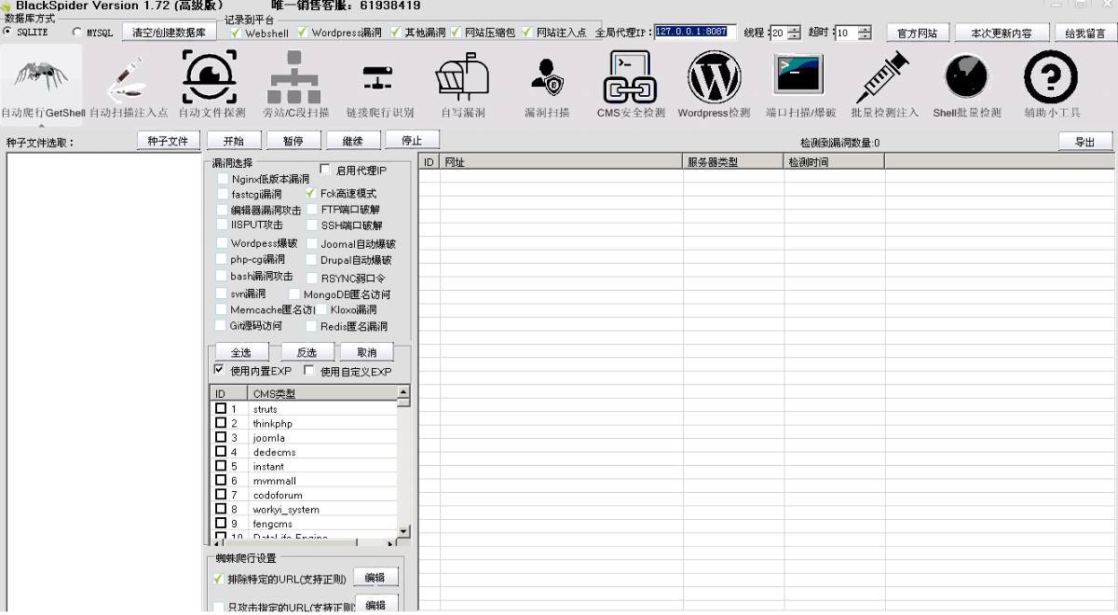Viewport: 1118px width, 615px height.
Task: Select the fengcms row text
Action: tap(273, 525)
